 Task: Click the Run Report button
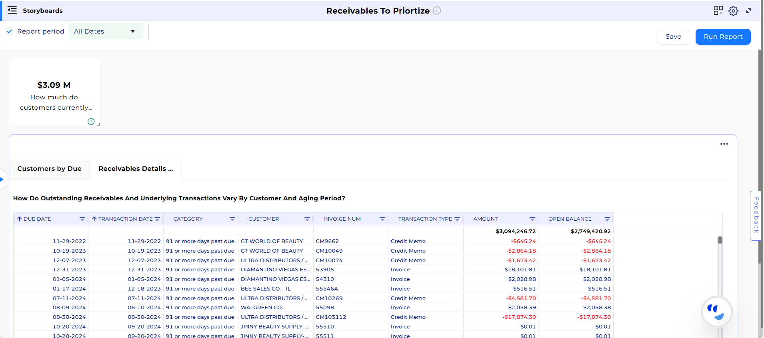(723, 37)
